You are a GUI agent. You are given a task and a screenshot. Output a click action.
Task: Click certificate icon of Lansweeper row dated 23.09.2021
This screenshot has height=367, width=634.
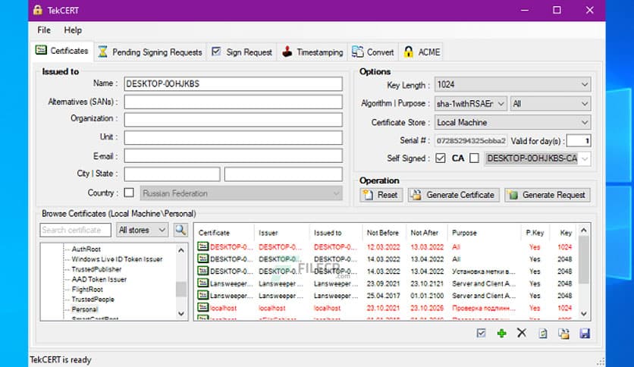point(203,283)
